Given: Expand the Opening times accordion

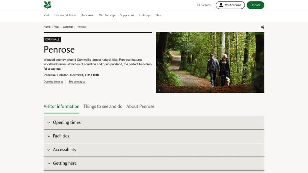Looking at the screenshot, I should point(66,122).
